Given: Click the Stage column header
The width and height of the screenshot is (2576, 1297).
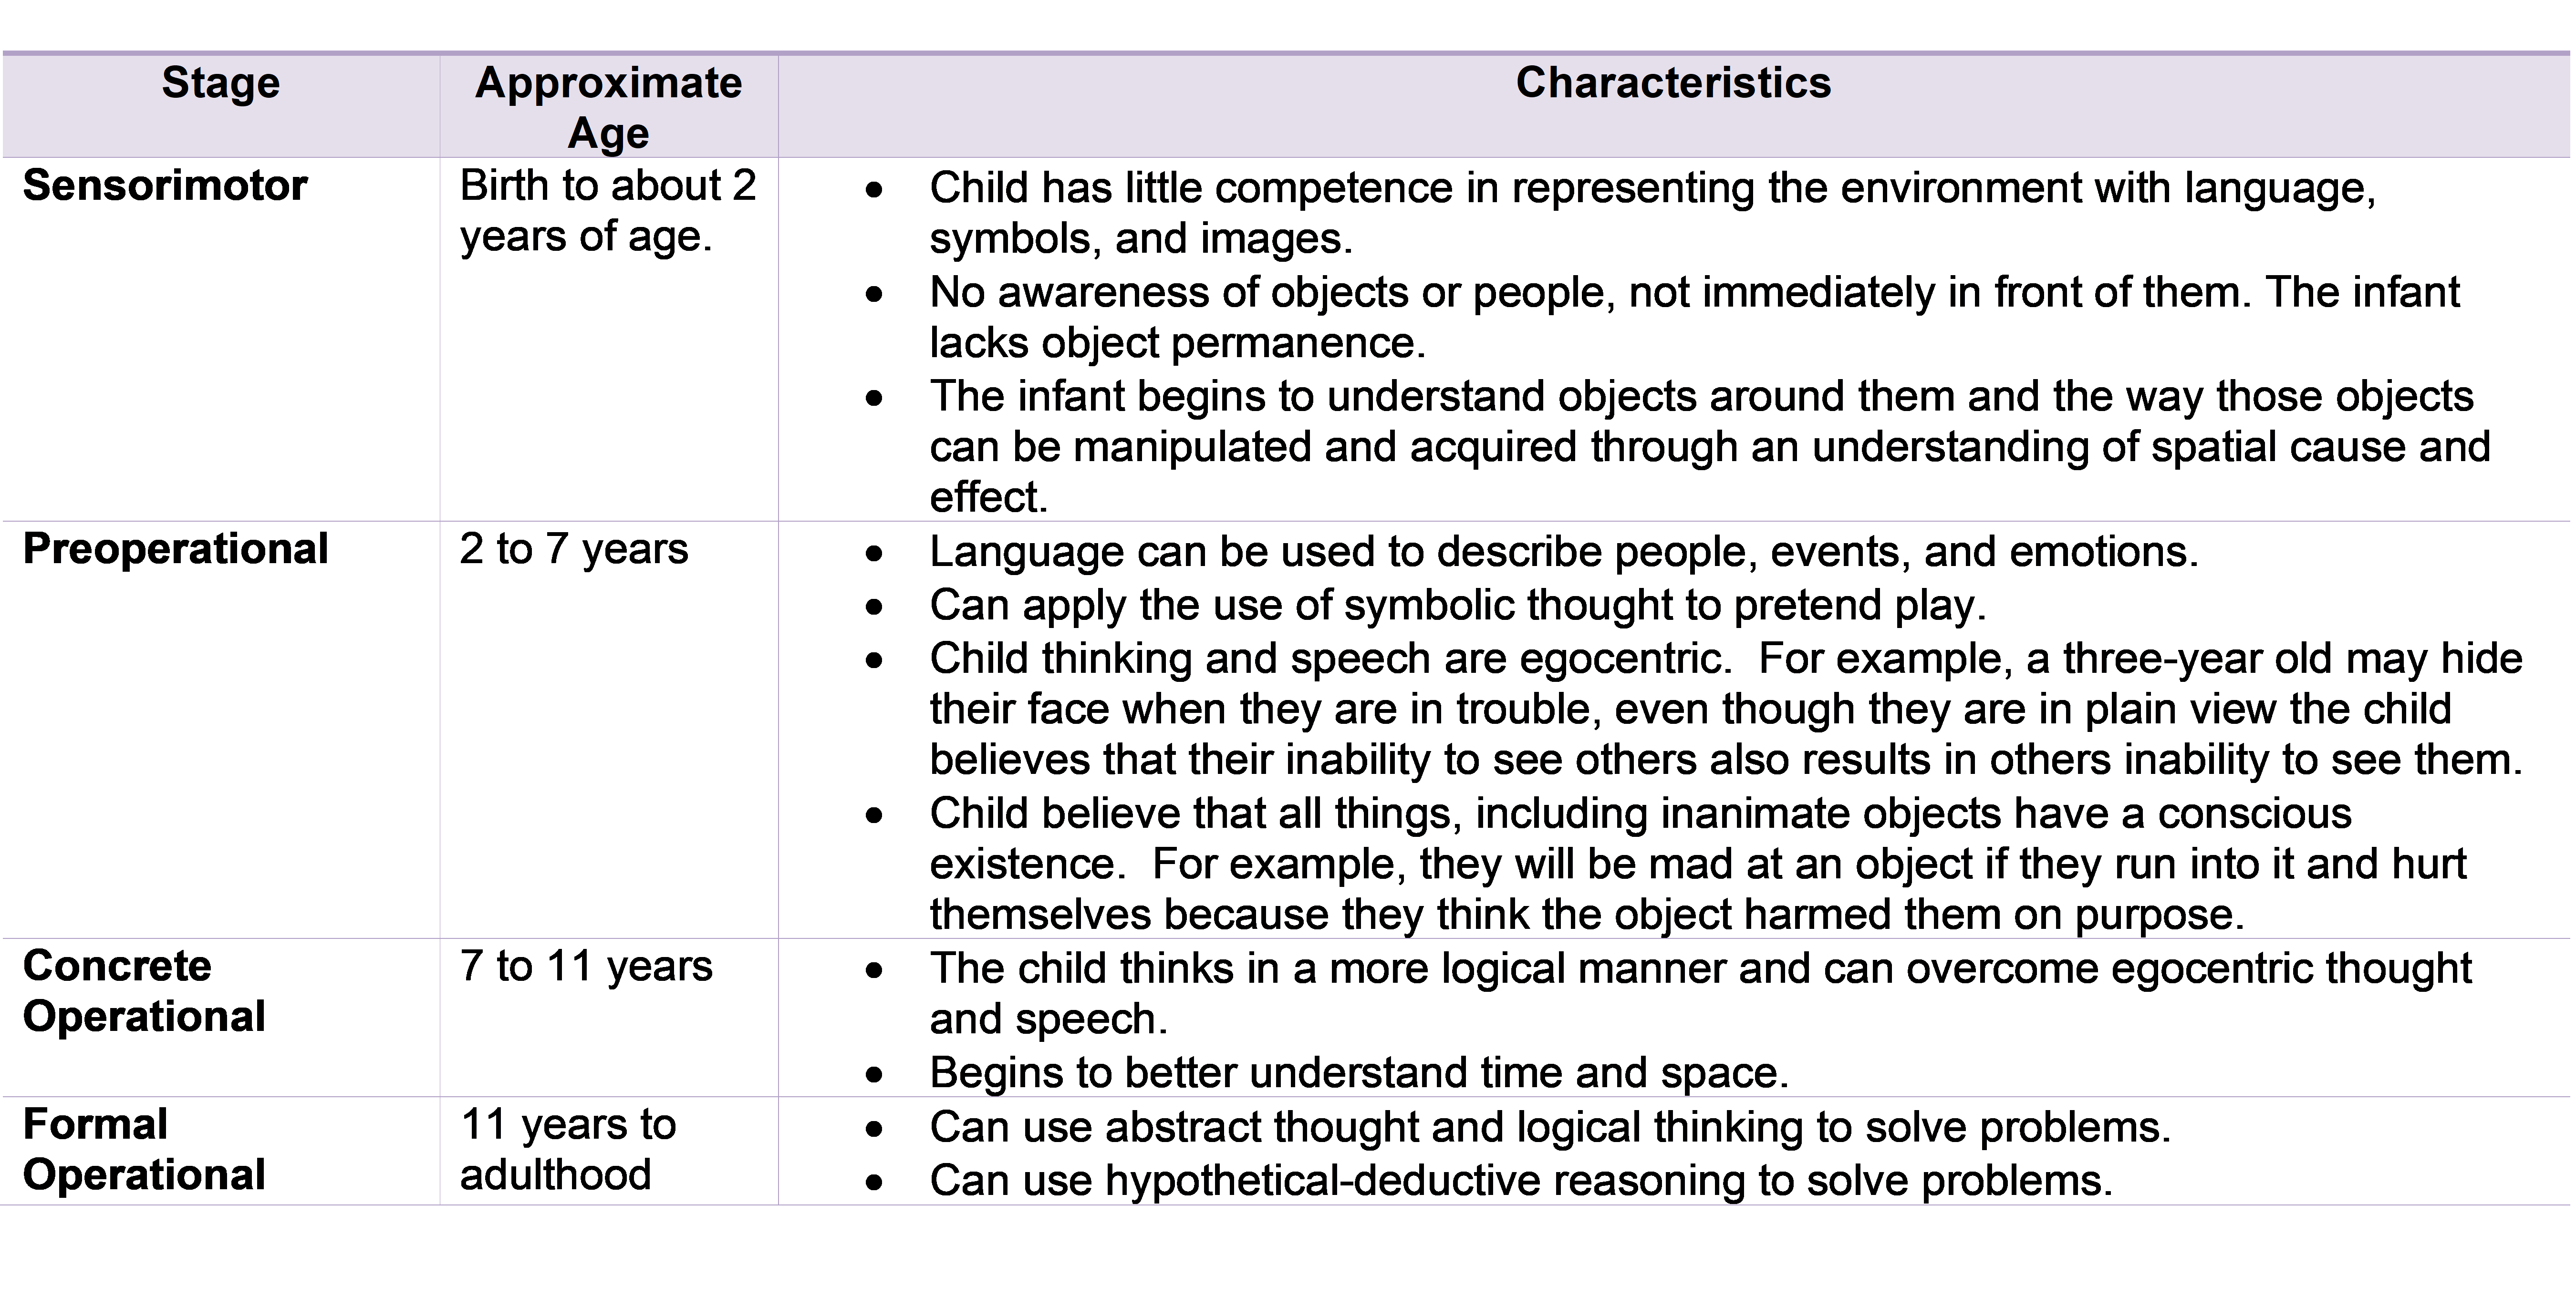Looking at the screenshot, I should [220, 84].
